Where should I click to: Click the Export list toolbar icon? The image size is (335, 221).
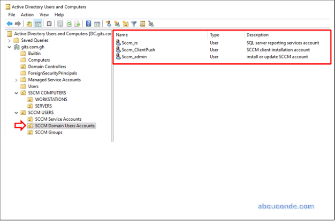tap(76, 23)
